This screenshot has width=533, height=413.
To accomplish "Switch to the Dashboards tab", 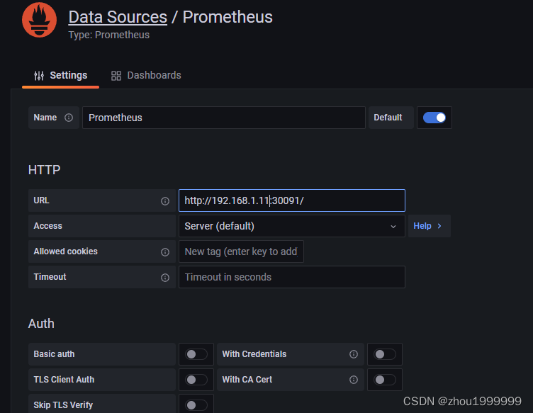I will click(146, 75).
